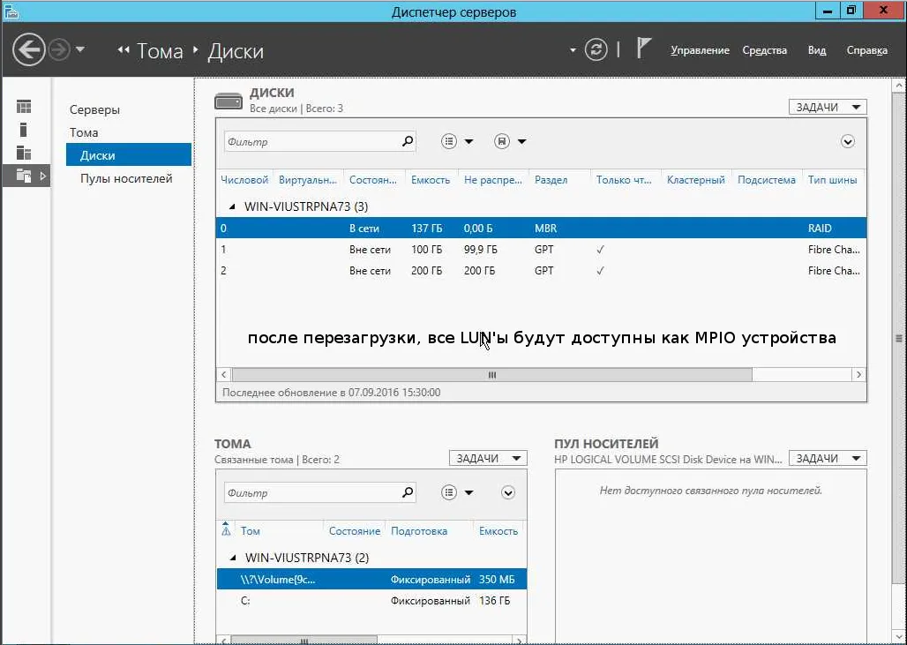Select disk 0 row with 137 ГБ
The width and height of the screenshot is (907, 645).
[541, 228]
